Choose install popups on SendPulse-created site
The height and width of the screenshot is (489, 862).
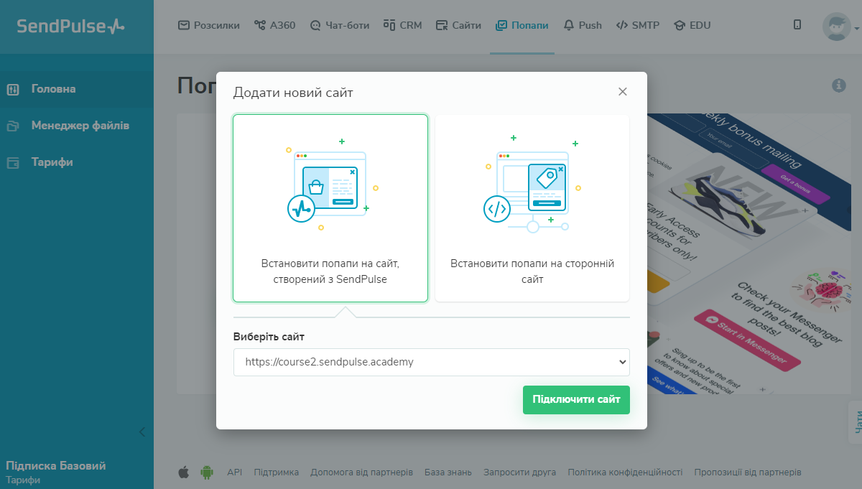(330, 208)
